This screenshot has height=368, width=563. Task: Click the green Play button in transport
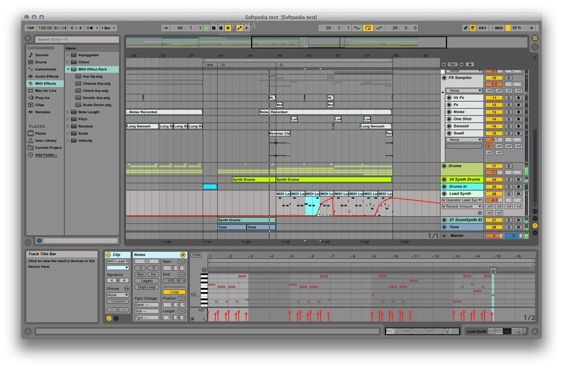[207, 28]
